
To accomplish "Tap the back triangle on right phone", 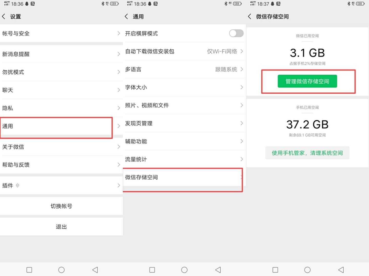I will point(341,270).
